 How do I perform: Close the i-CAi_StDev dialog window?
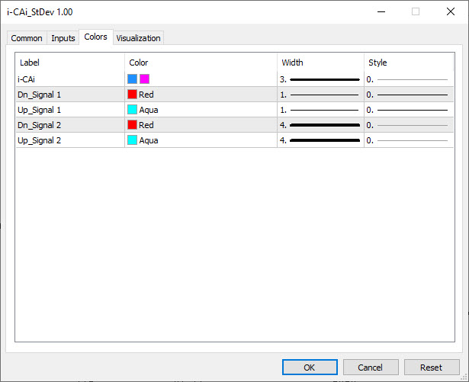[451, 12]
